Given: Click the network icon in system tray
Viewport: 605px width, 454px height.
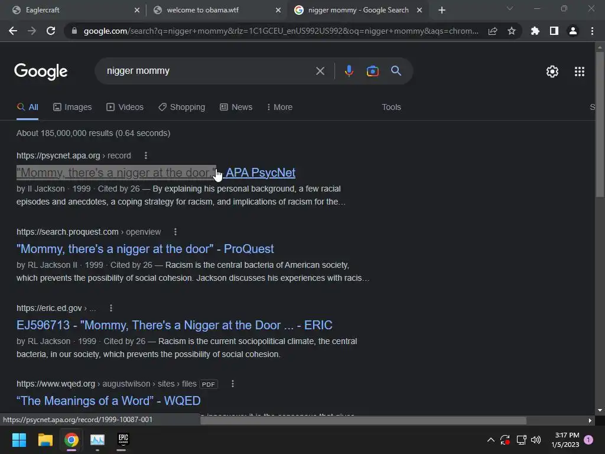Looking at the screenshot, I should (x=521, y=440).
